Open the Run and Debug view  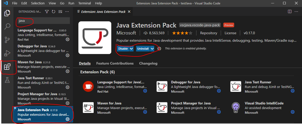point(7,53)
